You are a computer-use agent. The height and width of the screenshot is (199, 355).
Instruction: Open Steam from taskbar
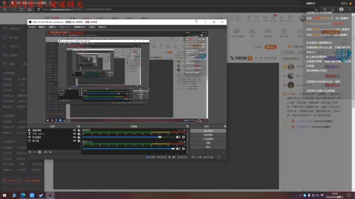pos(41,195)
